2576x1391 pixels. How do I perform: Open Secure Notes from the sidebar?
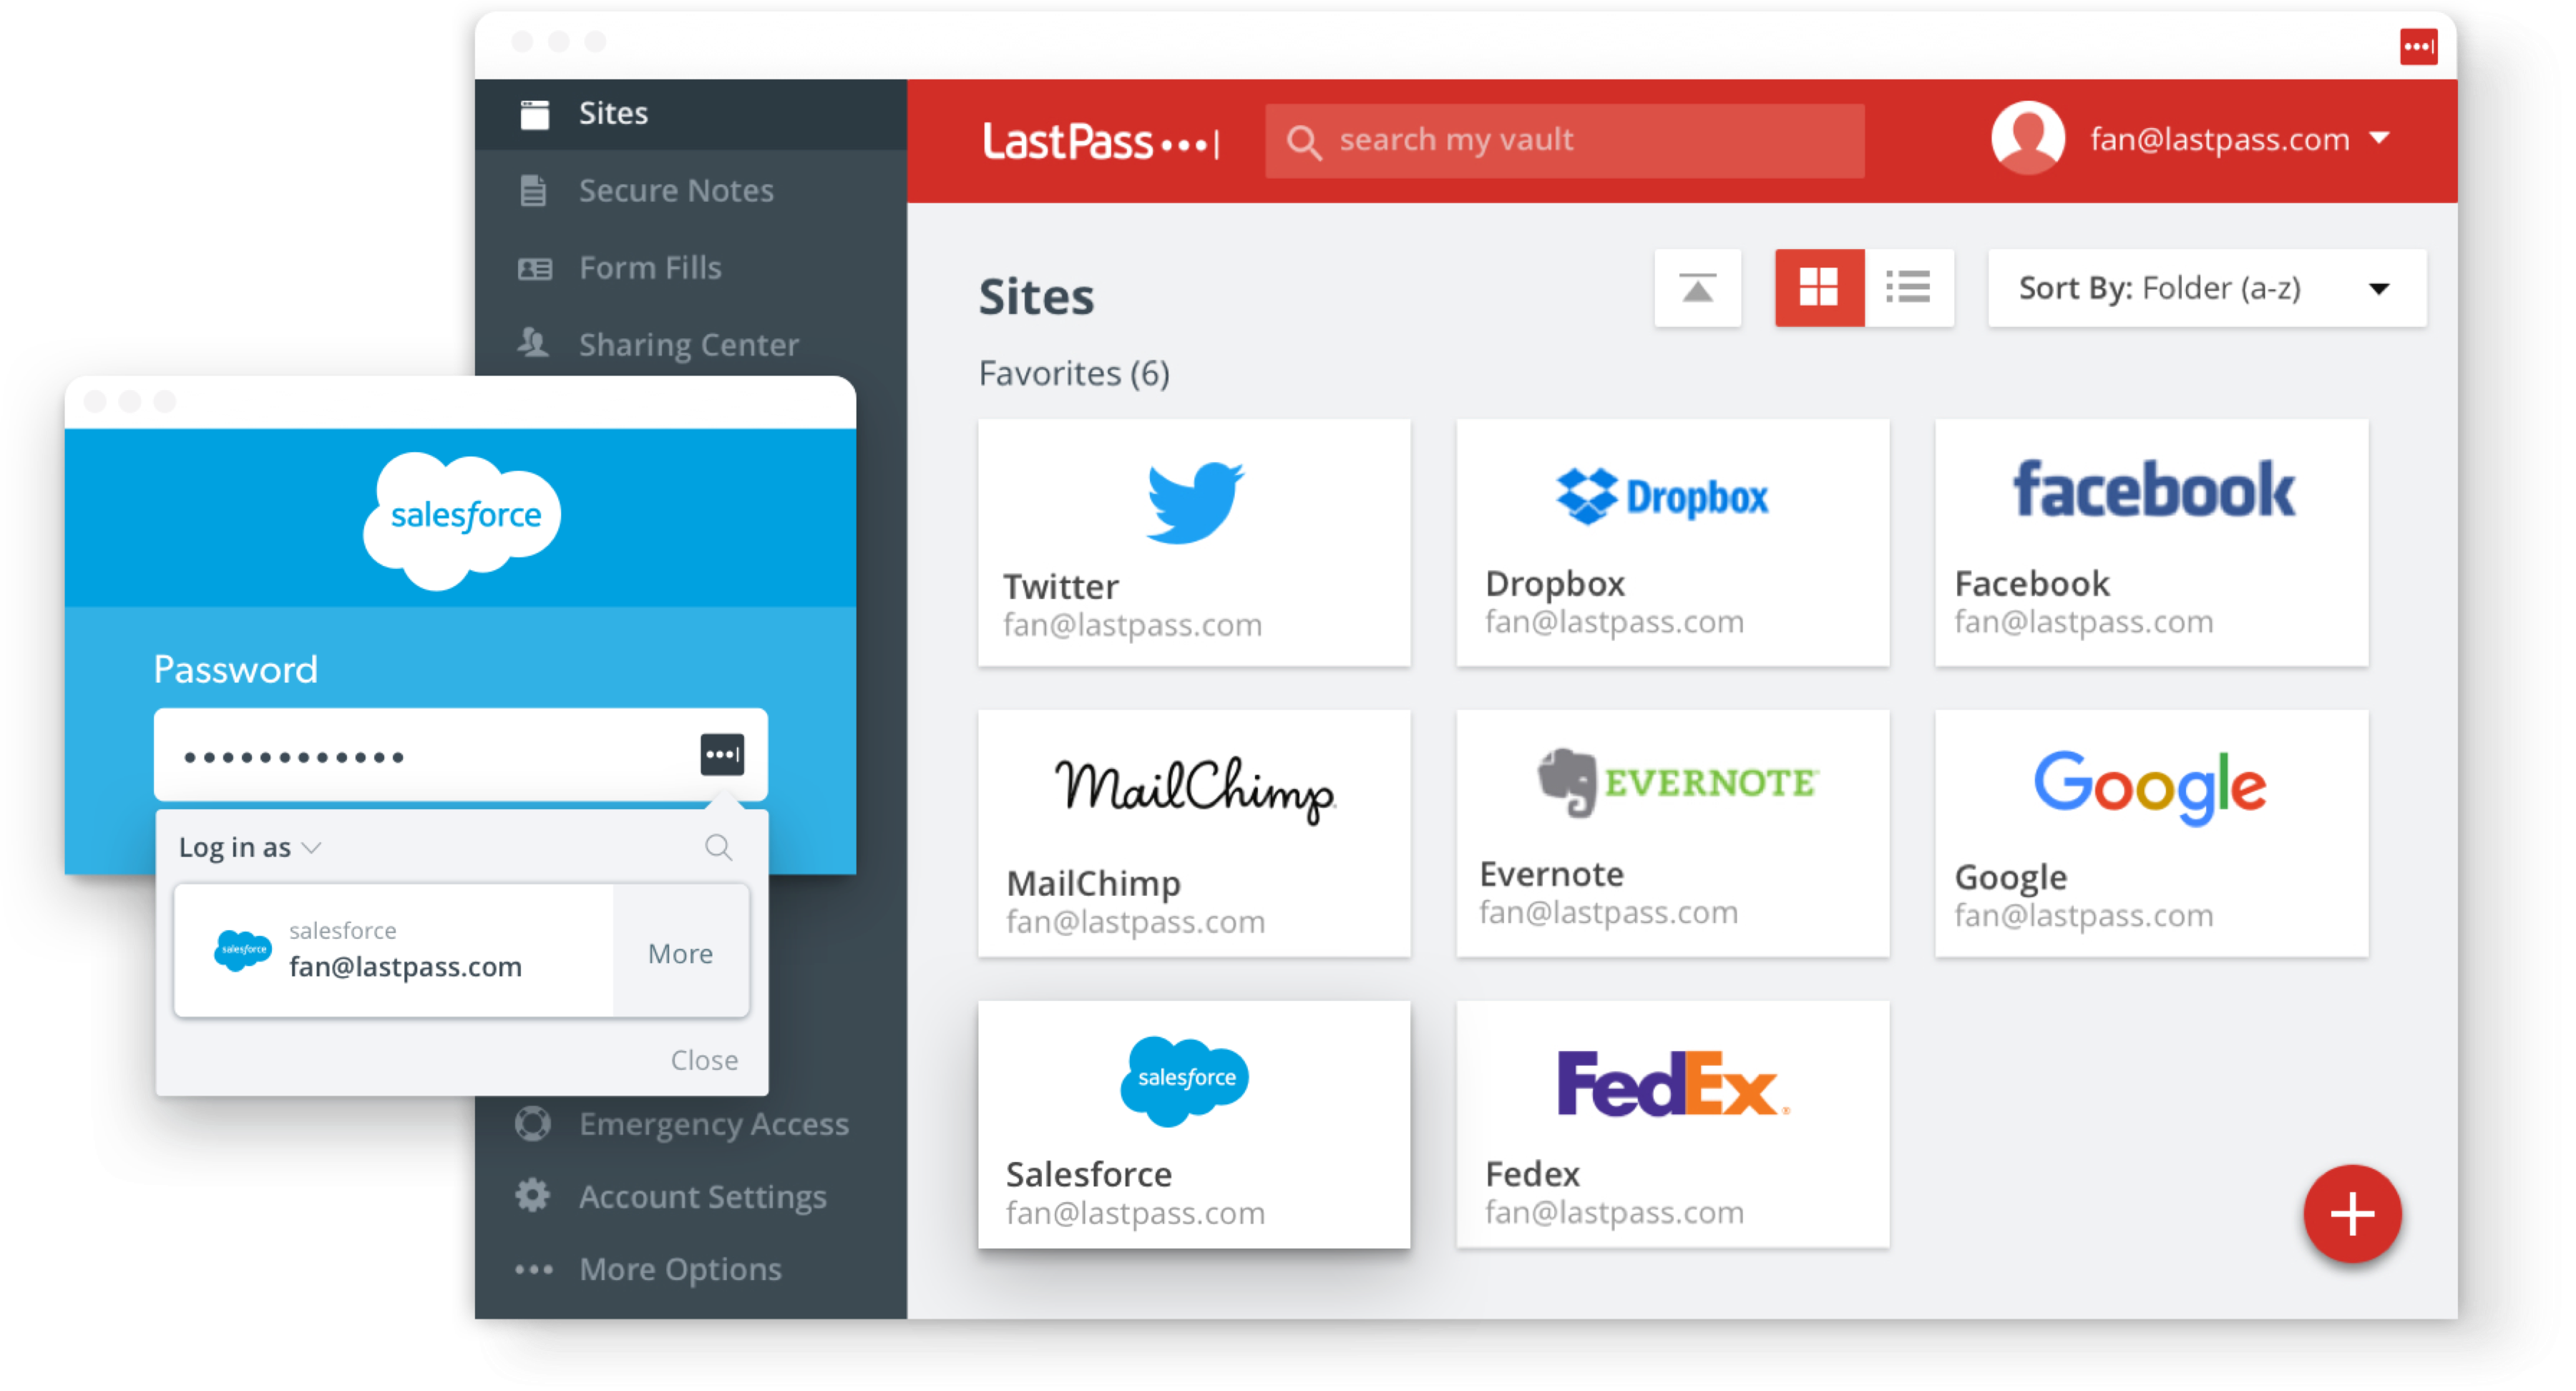[x=675, y=190]
